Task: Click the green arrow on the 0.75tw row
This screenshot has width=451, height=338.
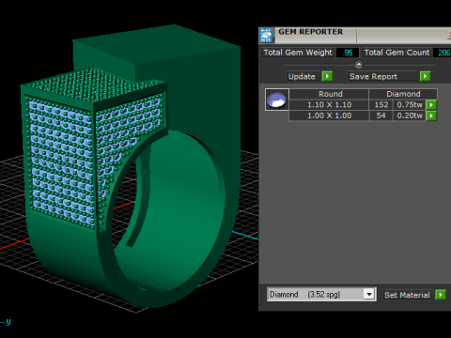Action: pyautogui.click(x=431, y=105)
